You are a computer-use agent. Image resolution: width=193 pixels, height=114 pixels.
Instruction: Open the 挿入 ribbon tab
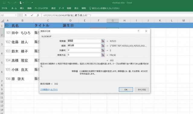coord(22,8)
